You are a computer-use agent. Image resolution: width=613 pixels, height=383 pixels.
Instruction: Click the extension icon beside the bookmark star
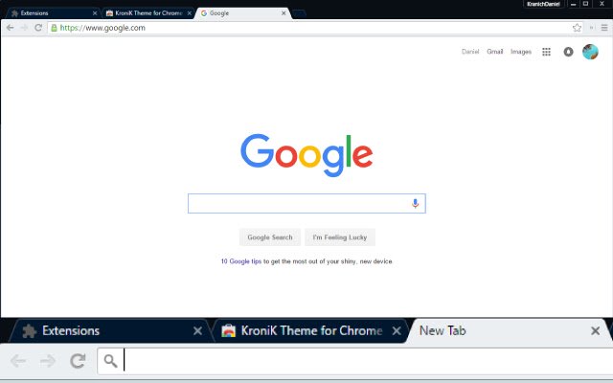pyautogui.click(x=592, y=28)
